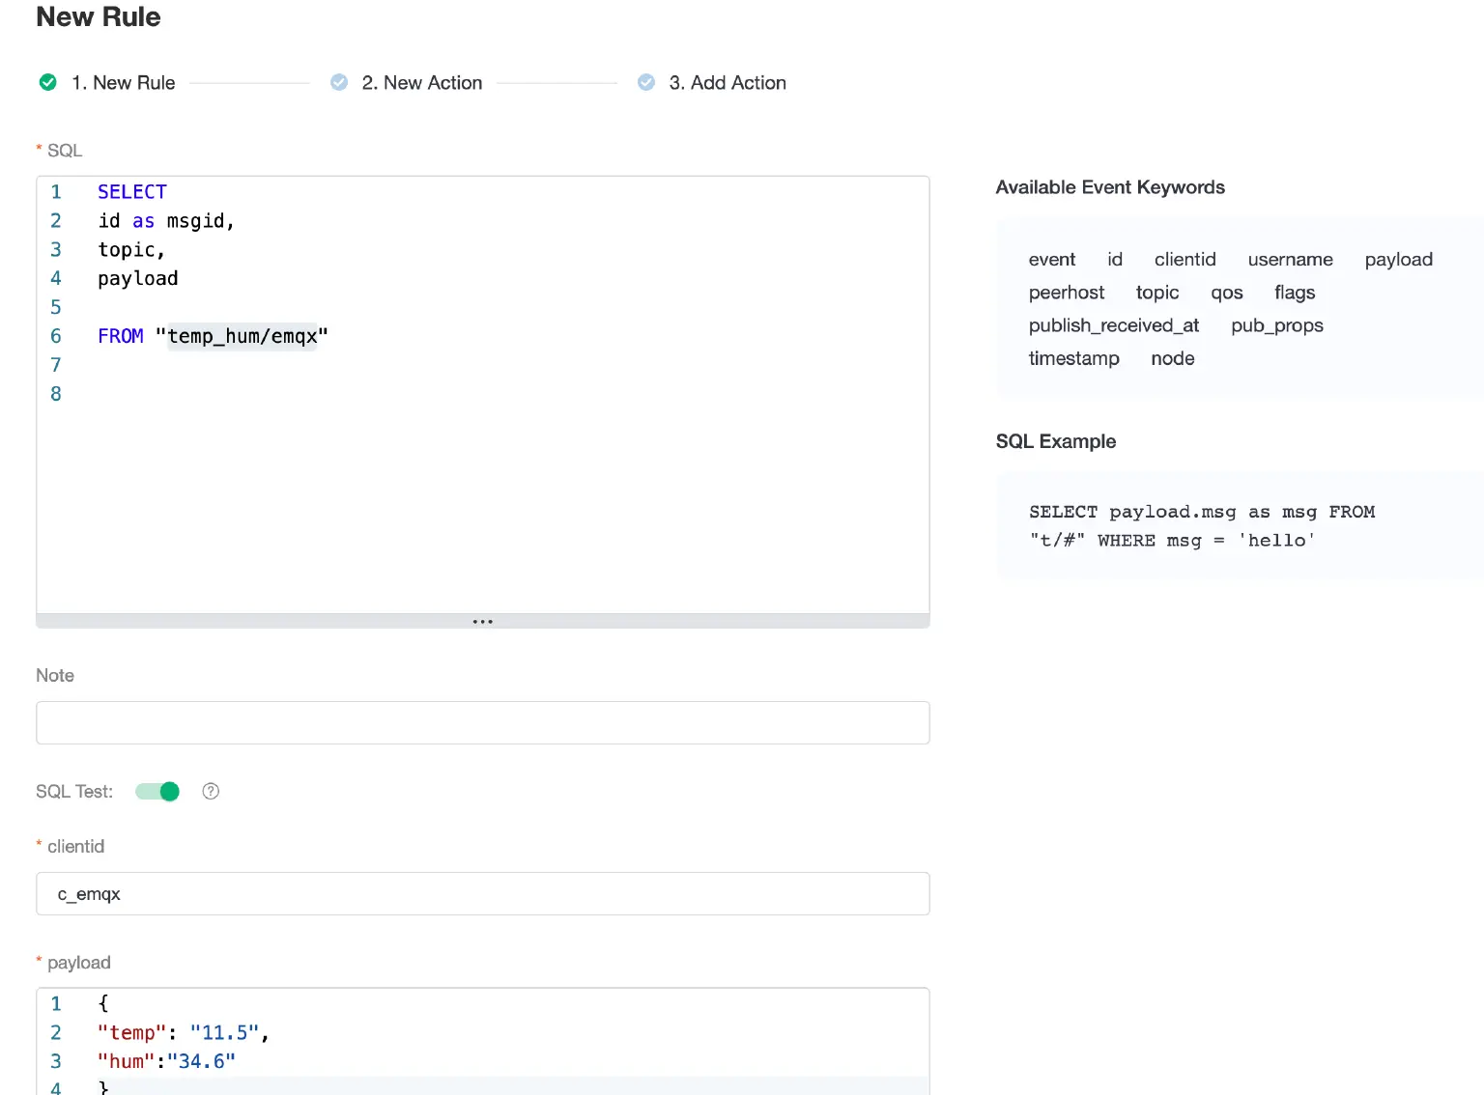The image size is (1484, 1095).
Task: Click the step 3 Add Action check icon
Action: pyautogui.click(x=646, y=83)
